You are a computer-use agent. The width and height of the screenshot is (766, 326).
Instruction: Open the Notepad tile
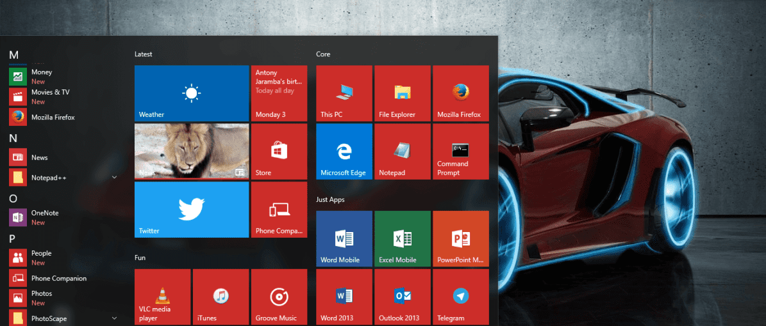pyautogui.click(x=403, y=151)
